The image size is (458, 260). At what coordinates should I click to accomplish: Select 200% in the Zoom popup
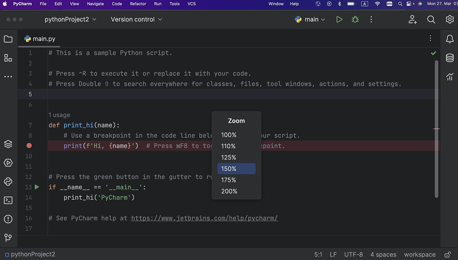coord(229,191)
